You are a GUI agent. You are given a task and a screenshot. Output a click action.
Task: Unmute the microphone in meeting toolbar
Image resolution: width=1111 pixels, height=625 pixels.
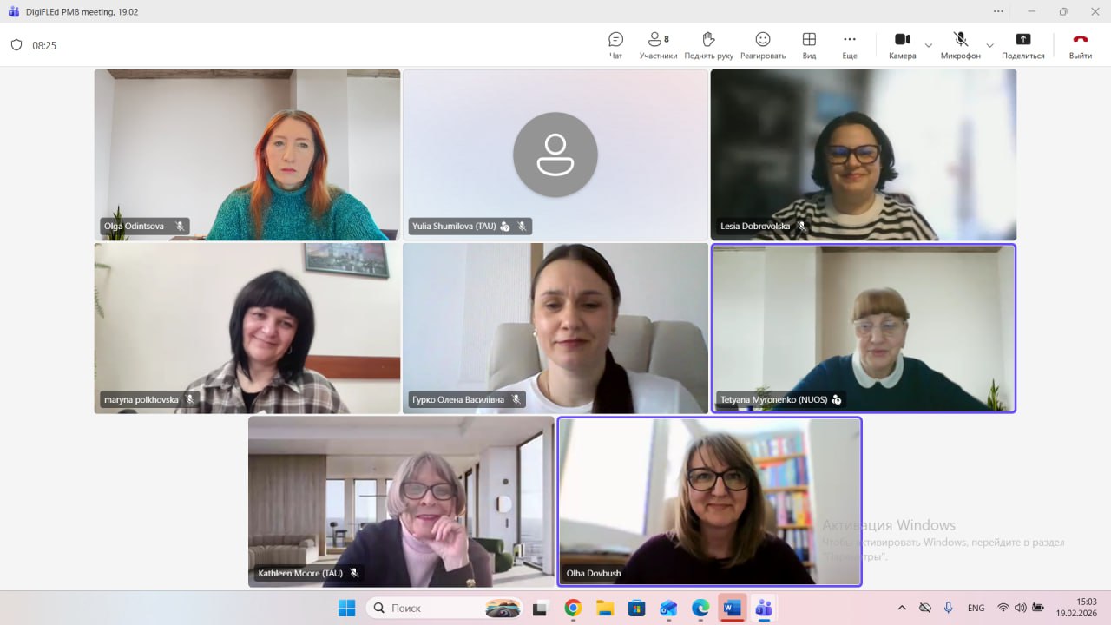click(960, 45)
